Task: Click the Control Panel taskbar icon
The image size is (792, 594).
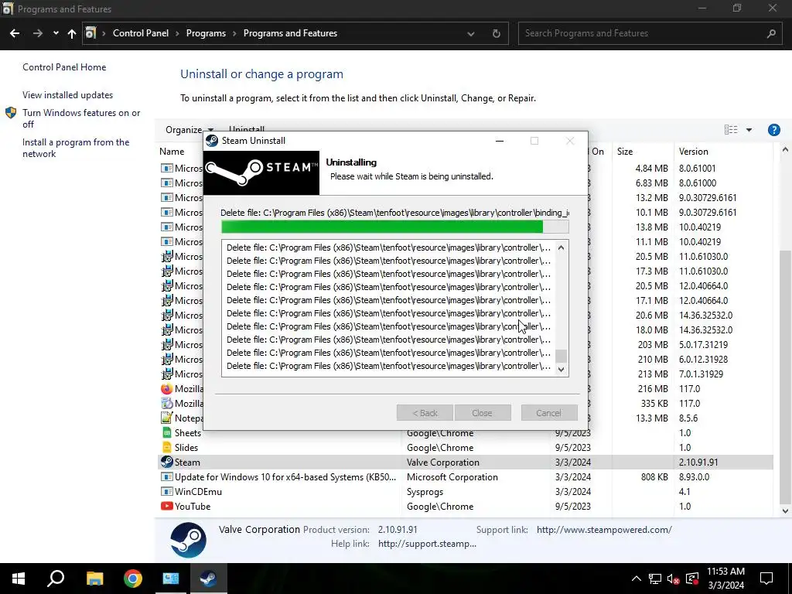Action: click(x=170, y=579)
